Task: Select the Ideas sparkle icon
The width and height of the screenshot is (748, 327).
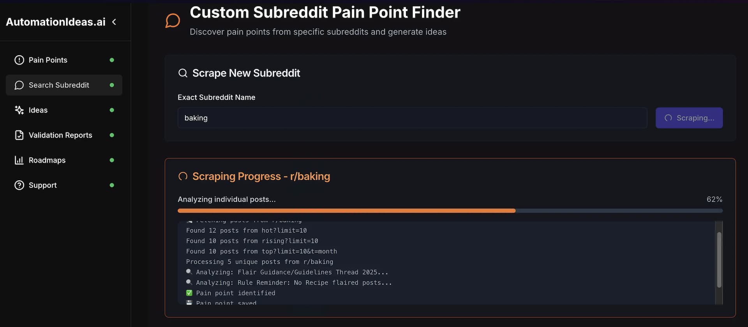Action: pyautogui.click(x=19, y=110)
